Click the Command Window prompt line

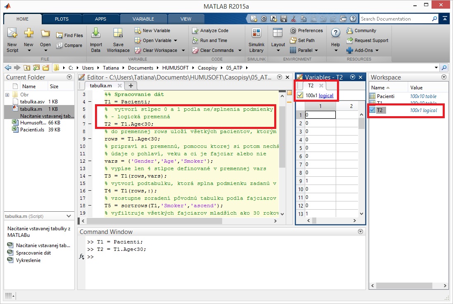tap(90, 257)
